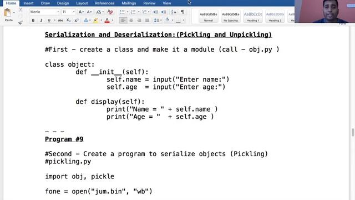Click the "#pickling.py" comment line
Image resolution: width=355 pixels, height=200 pixels.
pos(68,162)
